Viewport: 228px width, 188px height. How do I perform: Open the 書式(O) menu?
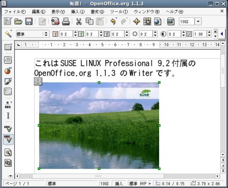[x=97, y=12]
